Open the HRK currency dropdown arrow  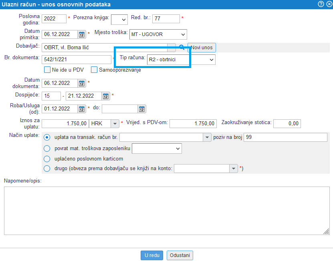point(115,124)
